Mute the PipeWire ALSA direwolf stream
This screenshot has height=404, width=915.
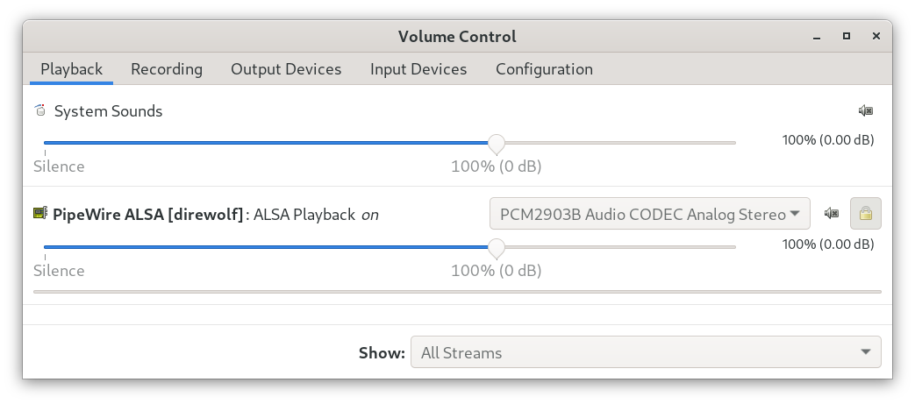point(831,213)
